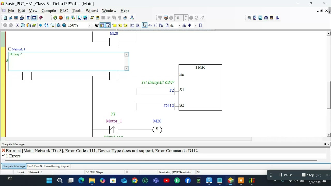The width and height of the screenshot is (331, 186).
Task: Click the Zoom In magnifier icon
Action: tap(59, 25)
